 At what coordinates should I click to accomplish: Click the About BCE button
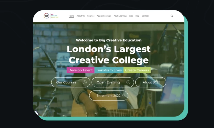pos(151,82)
